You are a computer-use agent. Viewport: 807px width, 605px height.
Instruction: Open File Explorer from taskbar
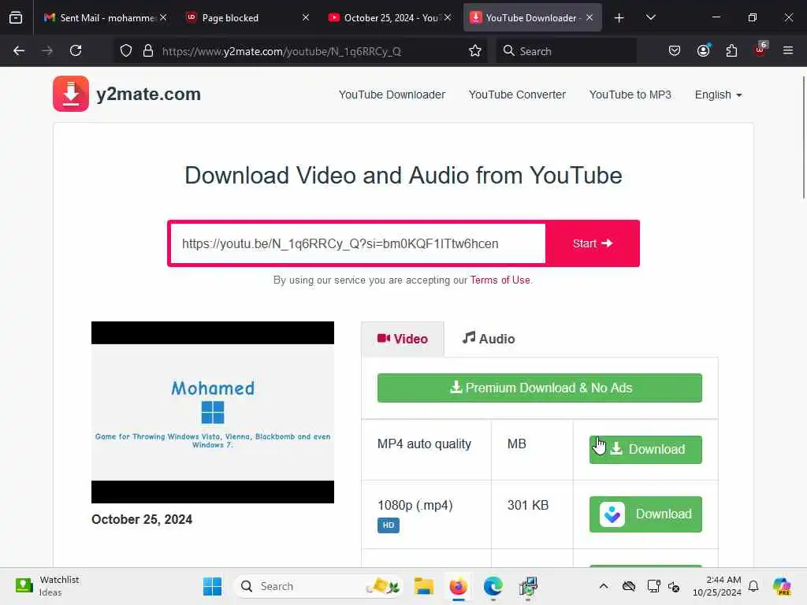pos(423,586)
